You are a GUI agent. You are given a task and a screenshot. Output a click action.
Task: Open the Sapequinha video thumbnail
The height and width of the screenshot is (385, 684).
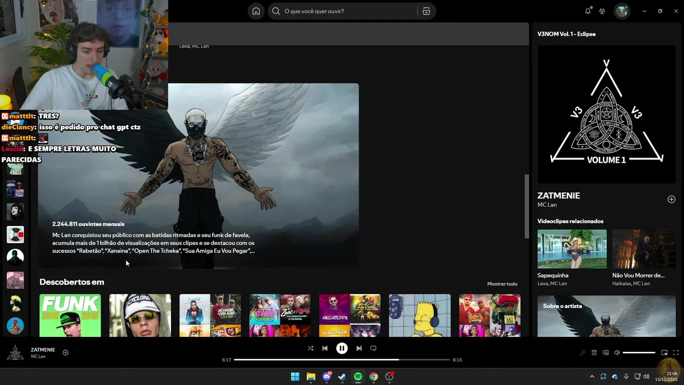point(572,249)
